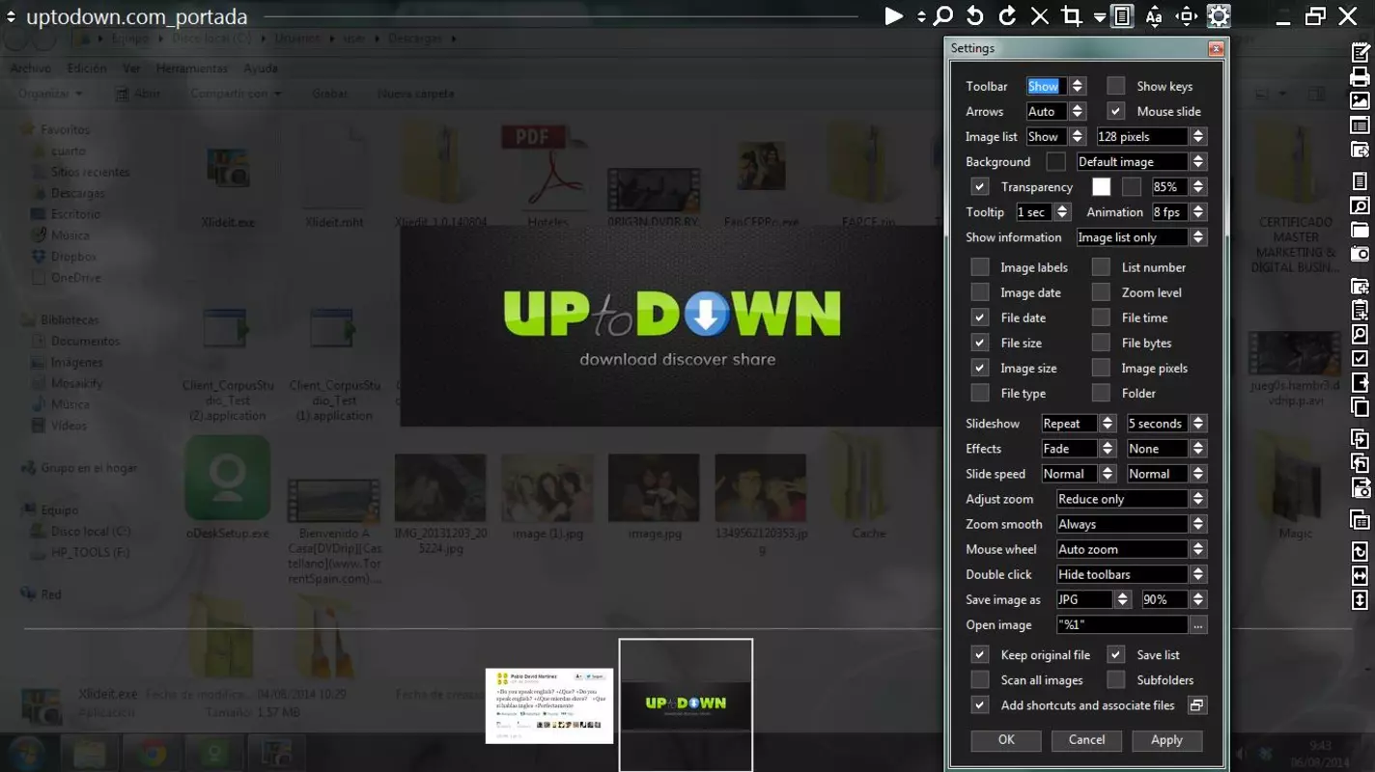Screen dimensions: 1375x772
Task: Enable the Show keys checkbox
Action: click(x=1115, y=86)
